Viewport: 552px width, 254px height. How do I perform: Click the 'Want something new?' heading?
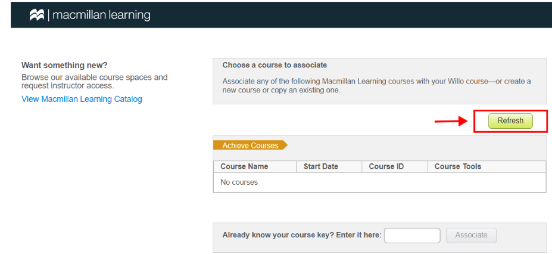[64, 65]
